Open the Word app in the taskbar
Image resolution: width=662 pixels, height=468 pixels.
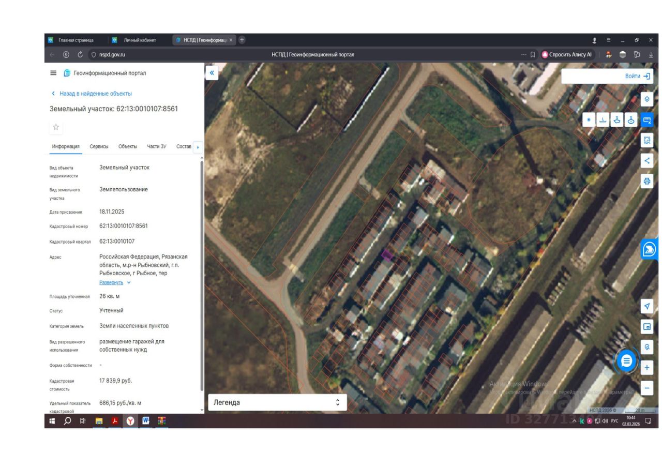[146, 421]
